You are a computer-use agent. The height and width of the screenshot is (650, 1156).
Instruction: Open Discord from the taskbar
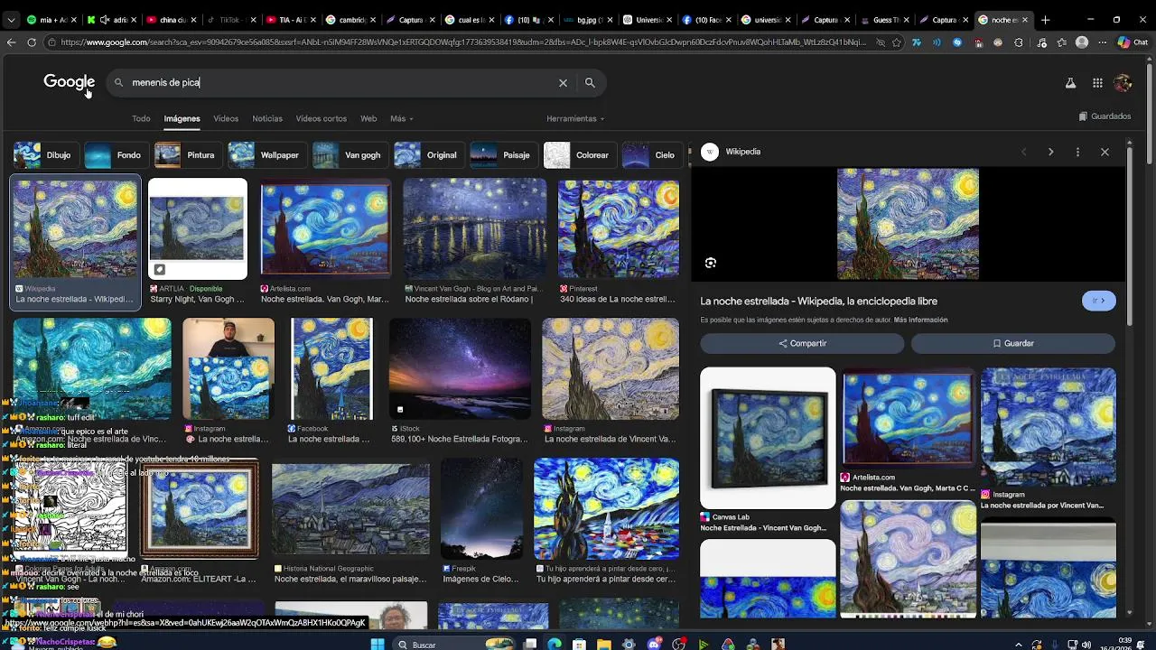point(654,644)
